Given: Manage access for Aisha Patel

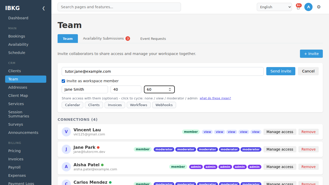Looking at the screenshot, I should [x=280, y=167].
